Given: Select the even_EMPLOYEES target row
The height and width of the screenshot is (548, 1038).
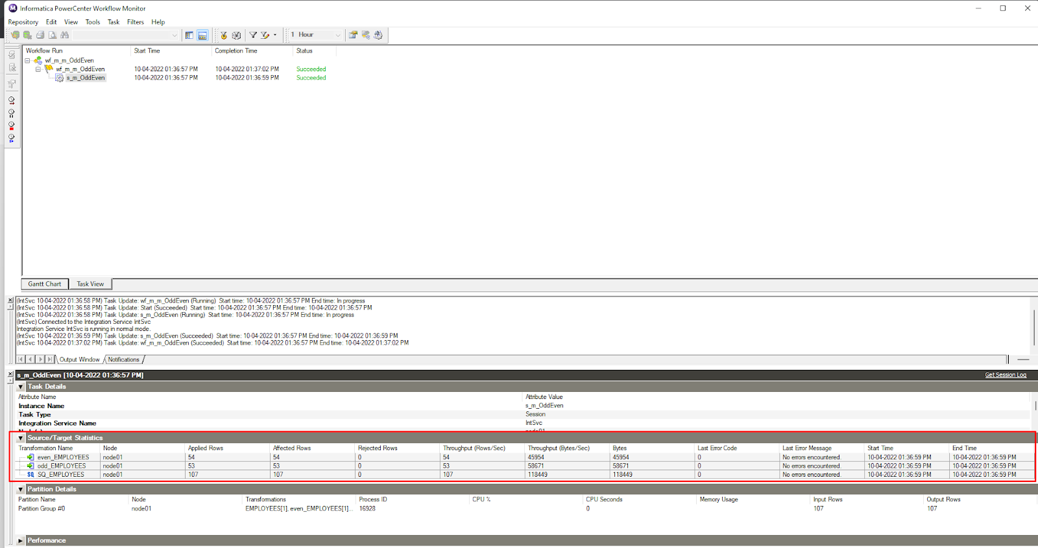Looking at the screenshot, I should coord(525,457).
